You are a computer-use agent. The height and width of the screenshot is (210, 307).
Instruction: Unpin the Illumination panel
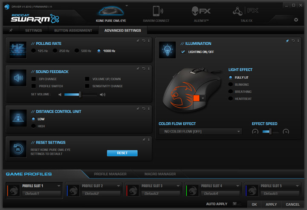pos(287,40)
